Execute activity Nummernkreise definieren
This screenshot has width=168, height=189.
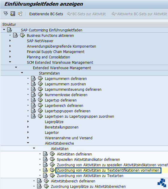pyautogui.click(x=40, y=95)
